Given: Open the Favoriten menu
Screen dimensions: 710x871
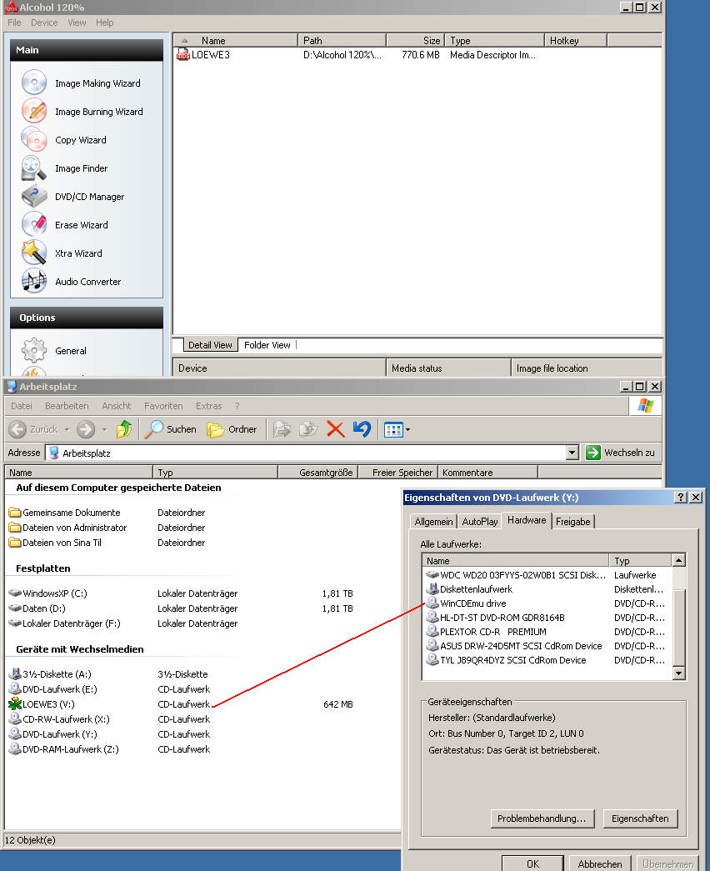Looking at the screenshot, I should tap(163, 406).
